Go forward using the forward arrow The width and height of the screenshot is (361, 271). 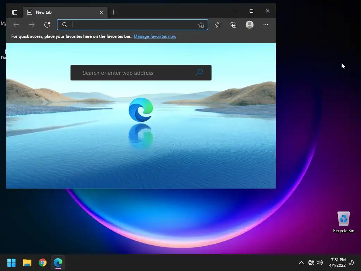pos(31,25)
